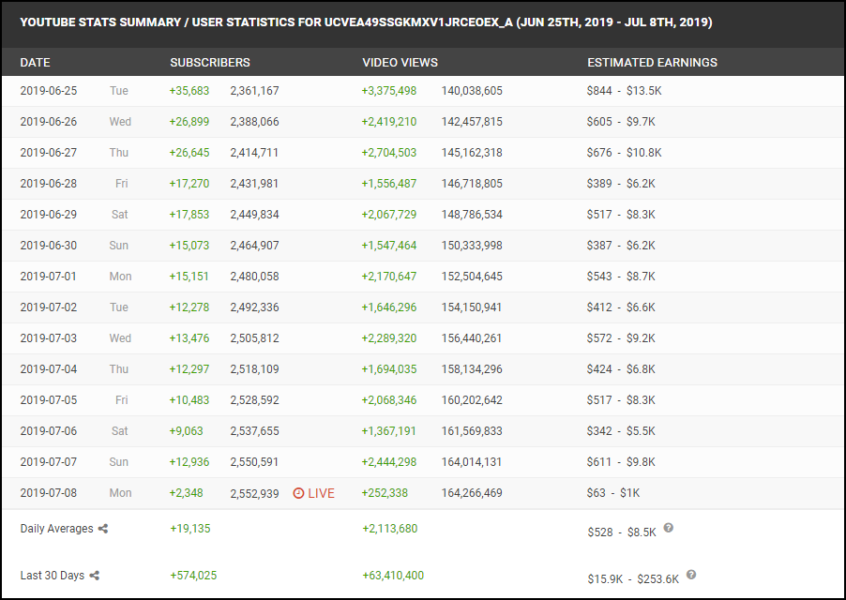Click the Daily Averages label

pyautogui.click(x=57, y=529)
